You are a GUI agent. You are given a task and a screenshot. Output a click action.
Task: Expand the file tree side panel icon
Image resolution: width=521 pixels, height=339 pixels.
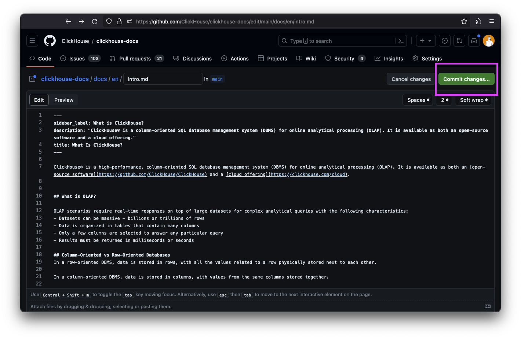(x=32, y=79)
